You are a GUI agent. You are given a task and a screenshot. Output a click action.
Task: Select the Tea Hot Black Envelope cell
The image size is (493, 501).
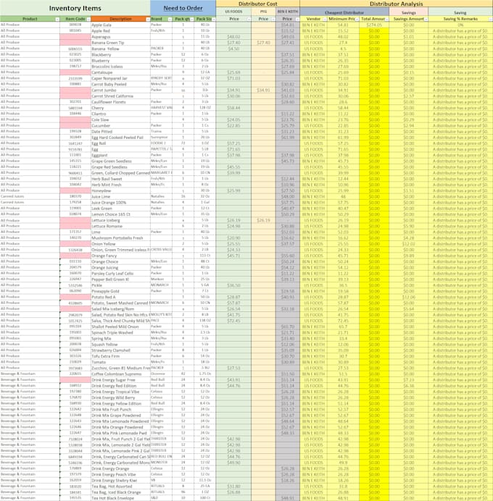(x=120, y=498)
